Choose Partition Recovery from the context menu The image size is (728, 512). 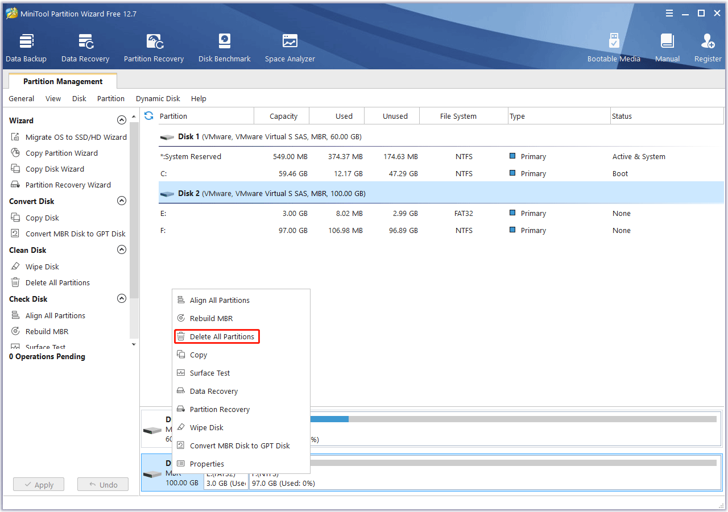241,409
